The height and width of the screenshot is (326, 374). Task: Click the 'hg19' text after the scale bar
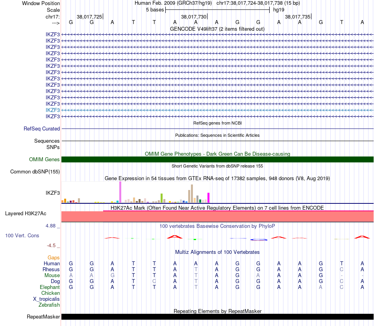279,10
